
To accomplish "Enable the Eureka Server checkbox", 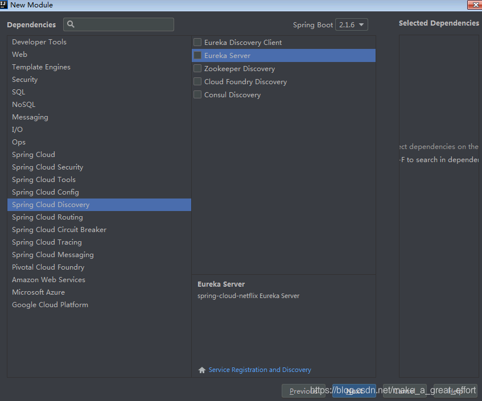I will point(197,55).
